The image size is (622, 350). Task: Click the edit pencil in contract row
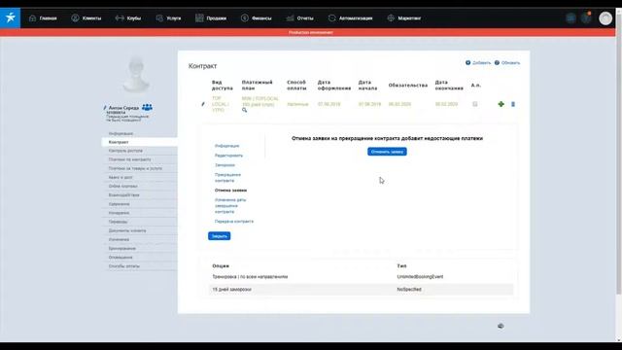[x=203, y=104]
